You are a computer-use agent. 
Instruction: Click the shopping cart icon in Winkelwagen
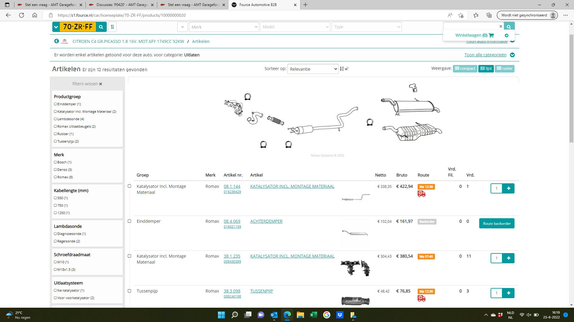coord(491,35)
